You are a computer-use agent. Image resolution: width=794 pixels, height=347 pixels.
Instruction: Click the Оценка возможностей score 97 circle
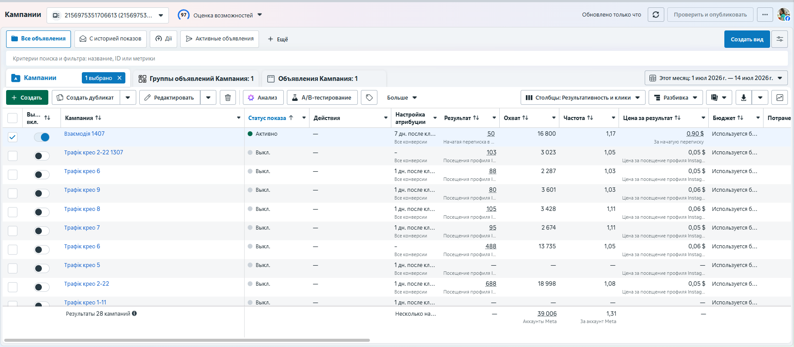pos(184,15)
